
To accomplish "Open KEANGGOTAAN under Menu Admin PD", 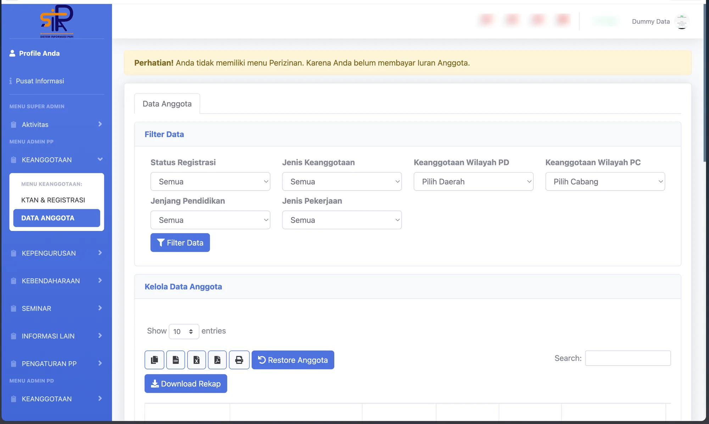I will pos(57,399).
